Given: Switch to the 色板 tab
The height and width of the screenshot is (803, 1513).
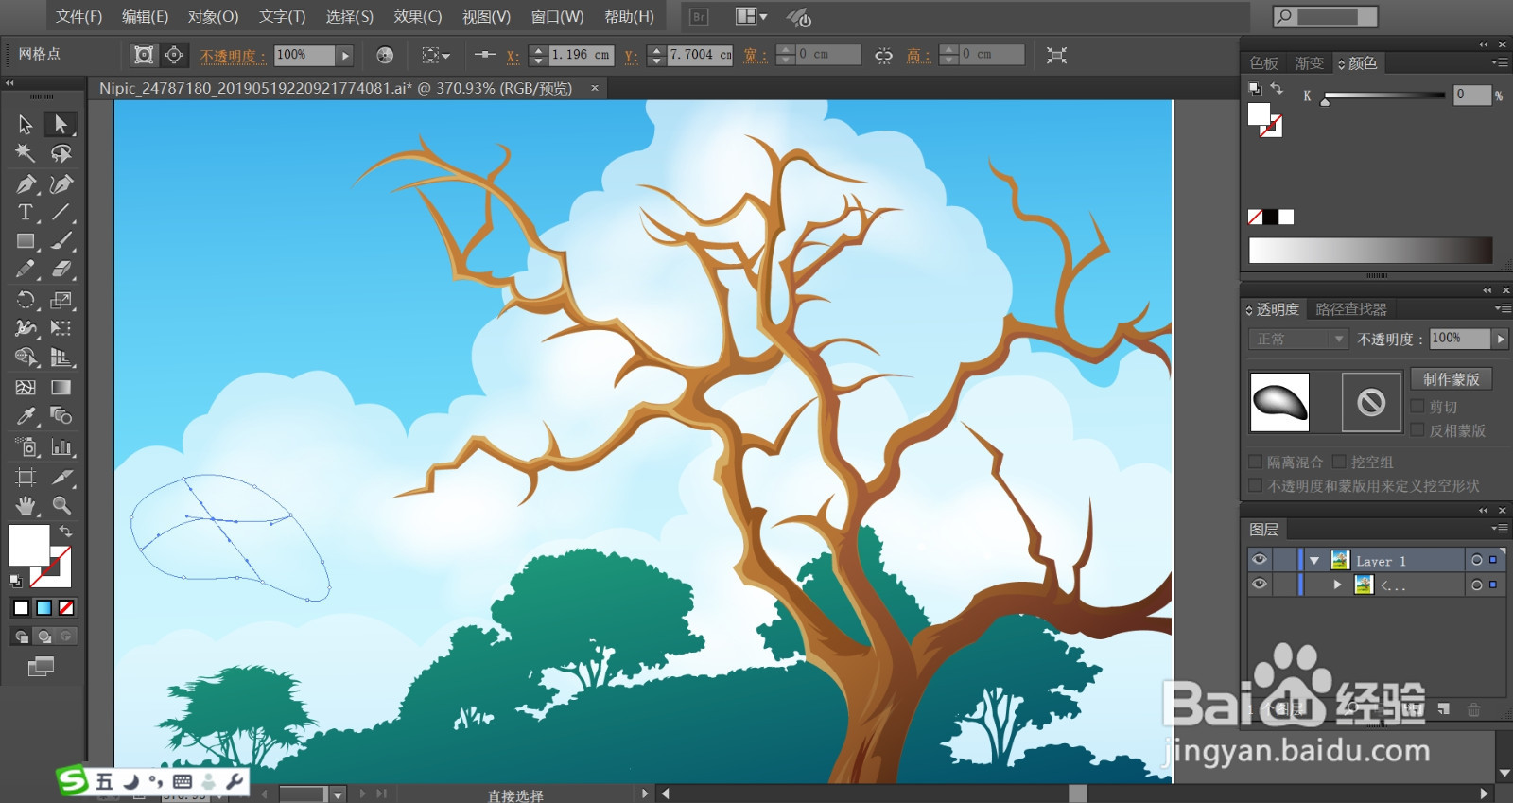Looking at the screenshot, I should [1264, 63].
